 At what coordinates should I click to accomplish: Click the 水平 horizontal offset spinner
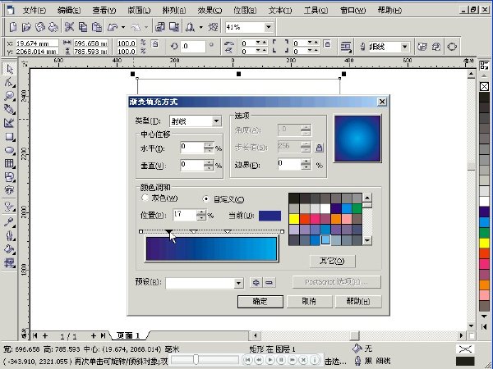(x=209, y=148)
